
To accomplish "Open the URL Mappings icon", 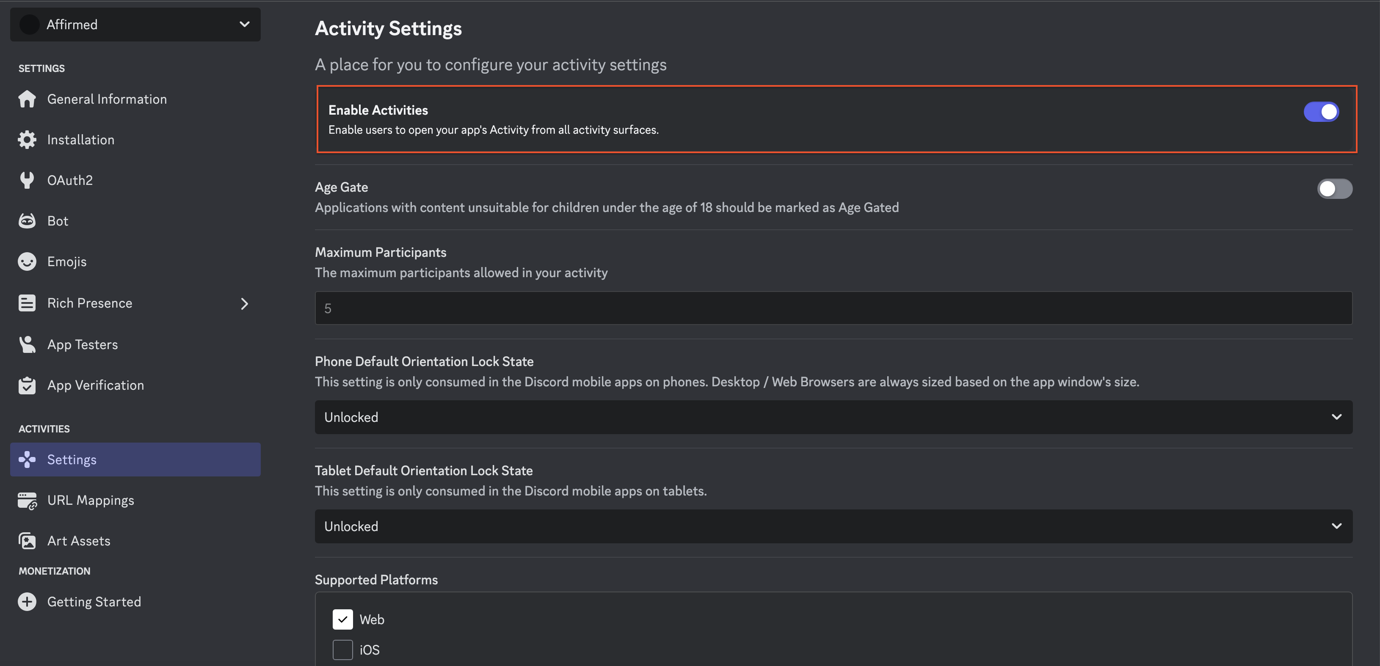I will click(x=27, y=501).
